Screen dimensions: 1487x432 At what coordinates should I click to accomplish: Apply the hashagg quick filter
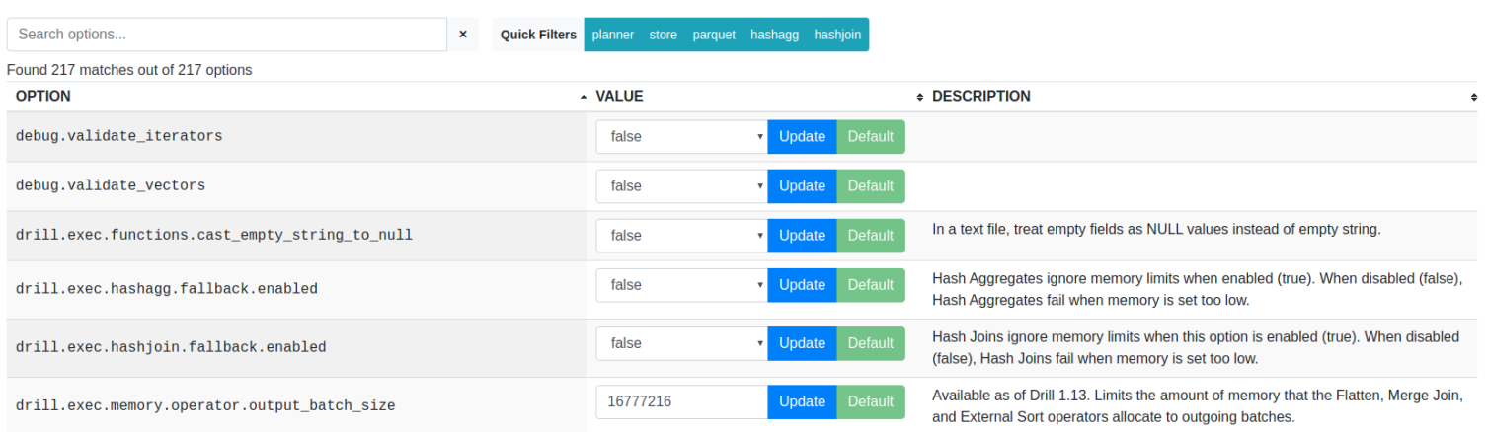pyautogui.click(x=775, y=35)
